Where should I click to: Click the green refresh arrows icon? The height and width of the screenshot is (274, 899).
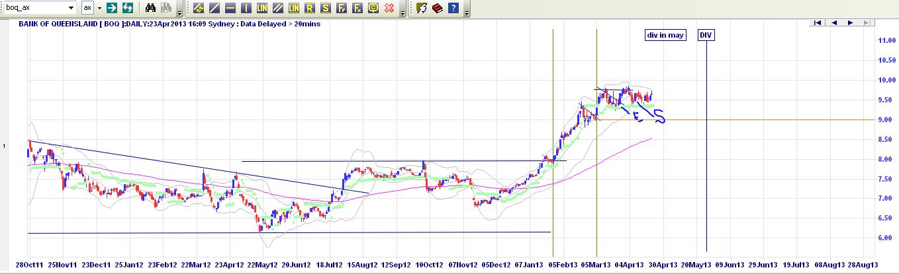(x=127, y=8)
